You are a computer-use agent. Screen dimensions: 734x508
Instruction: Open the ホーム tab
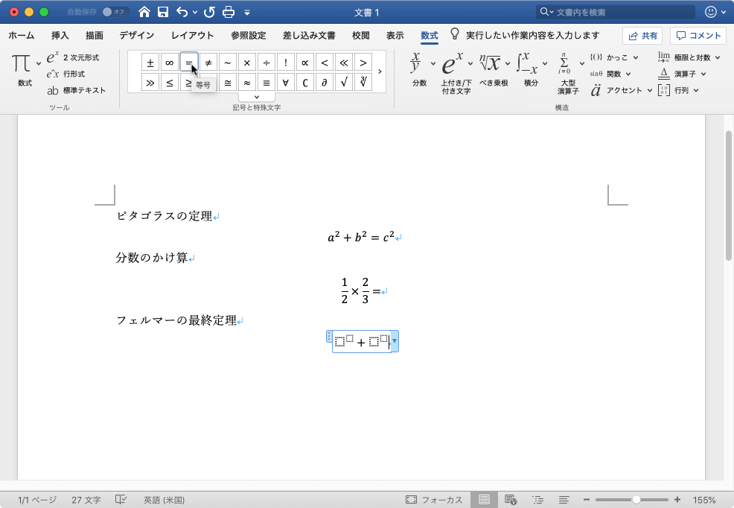[x=22, y=35]
